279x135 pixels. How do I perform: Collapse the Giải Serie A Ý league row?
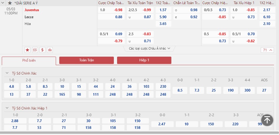point(3,3)
